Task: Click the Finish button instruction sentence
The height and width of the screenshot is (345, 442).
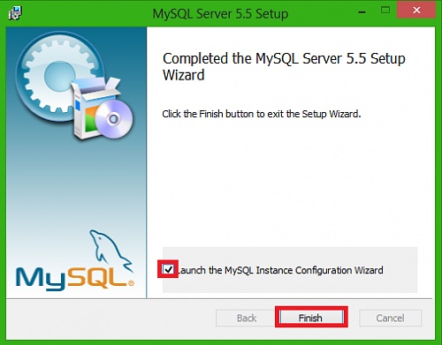Action: 262,114
